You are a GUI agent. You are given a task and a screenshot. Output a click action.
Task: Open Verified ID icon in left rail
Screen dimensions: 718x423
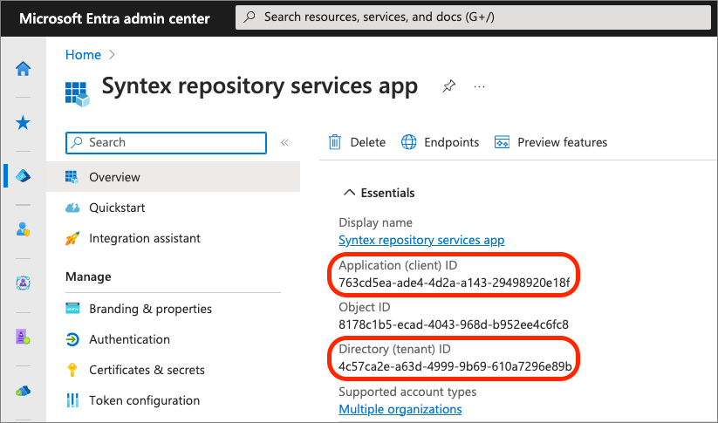point(23,337)
